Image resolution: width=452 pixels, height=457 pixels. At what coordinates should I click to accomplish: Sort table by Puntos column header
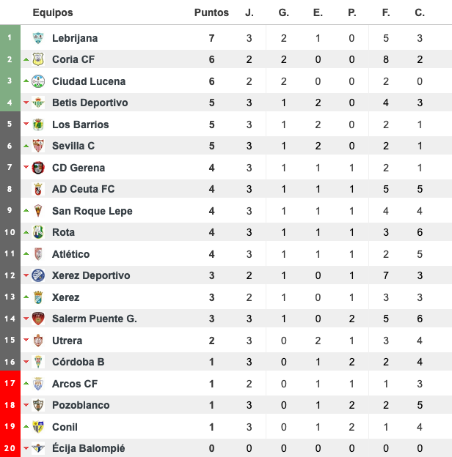click(211, 12)
